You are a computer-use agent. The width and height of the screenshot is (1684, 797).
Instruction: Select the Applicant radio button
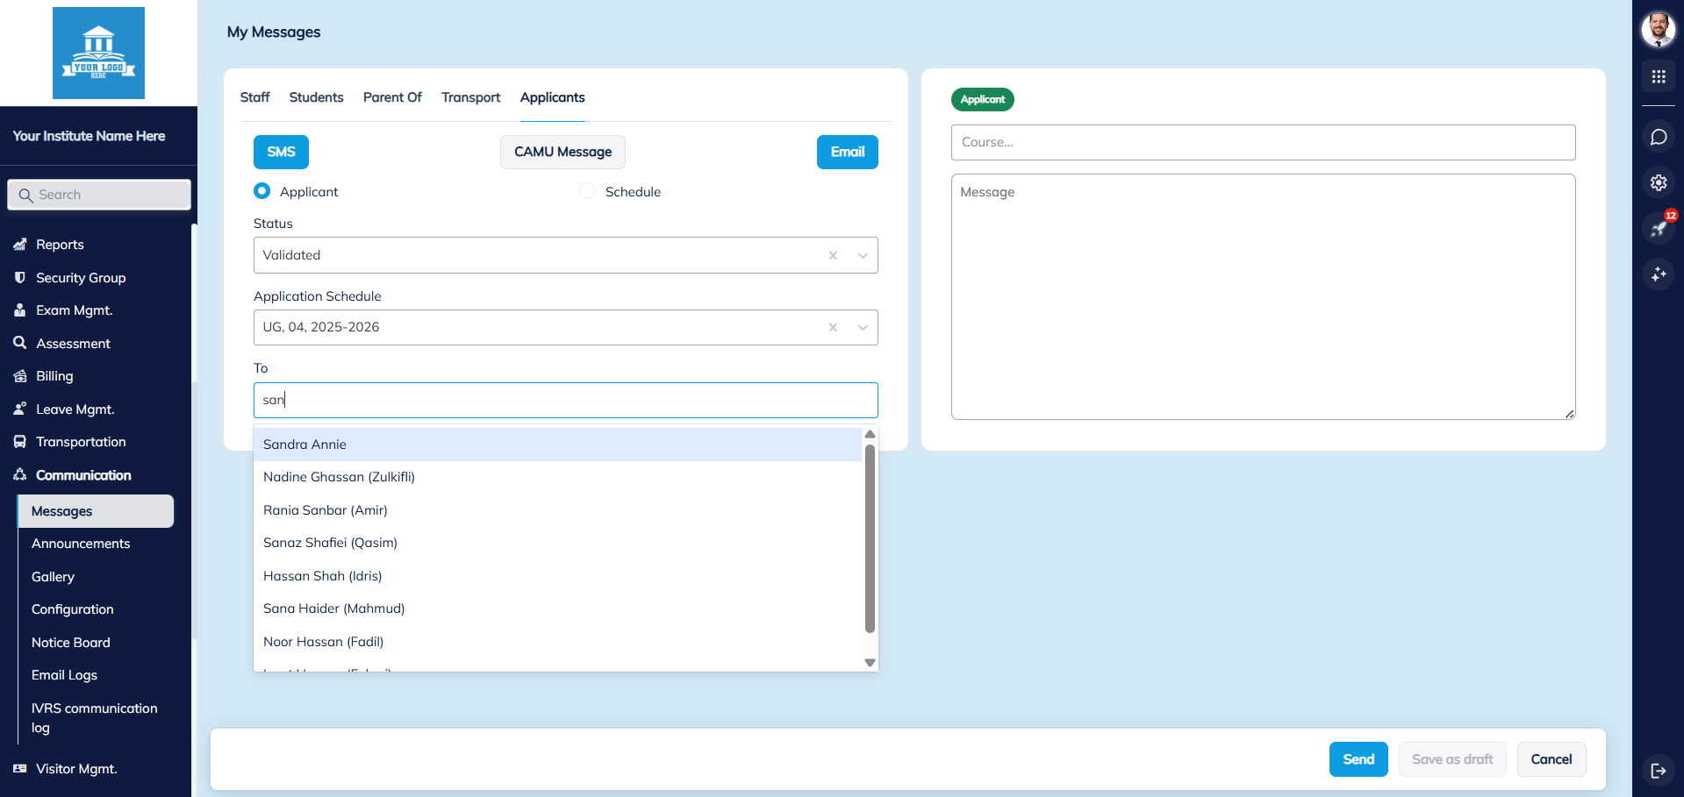[262, 190]
